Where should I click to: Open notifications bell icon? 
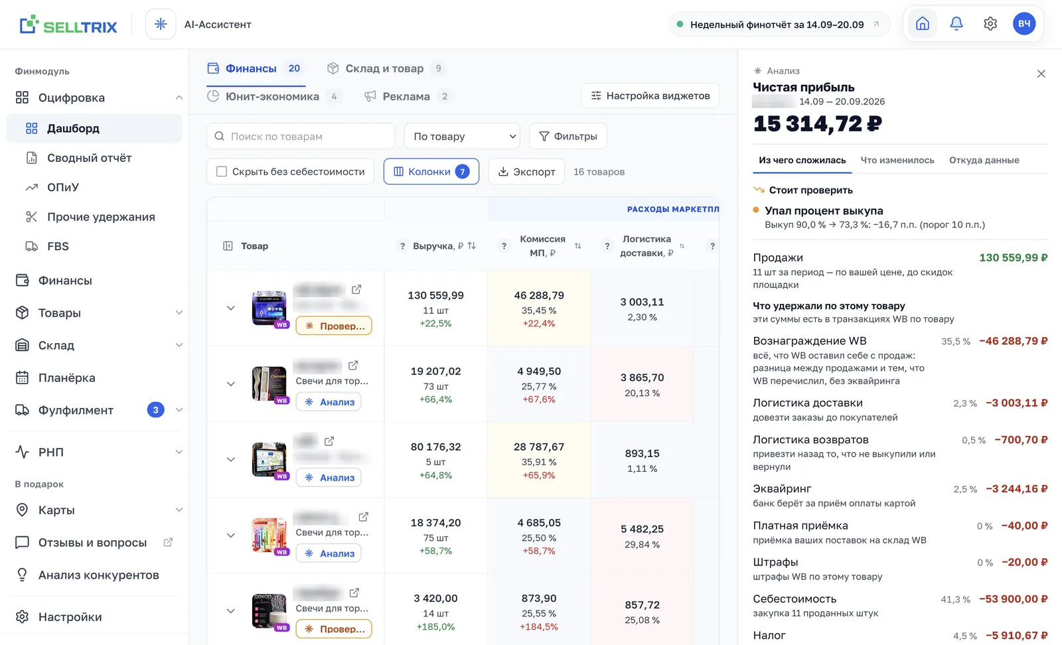956,24
